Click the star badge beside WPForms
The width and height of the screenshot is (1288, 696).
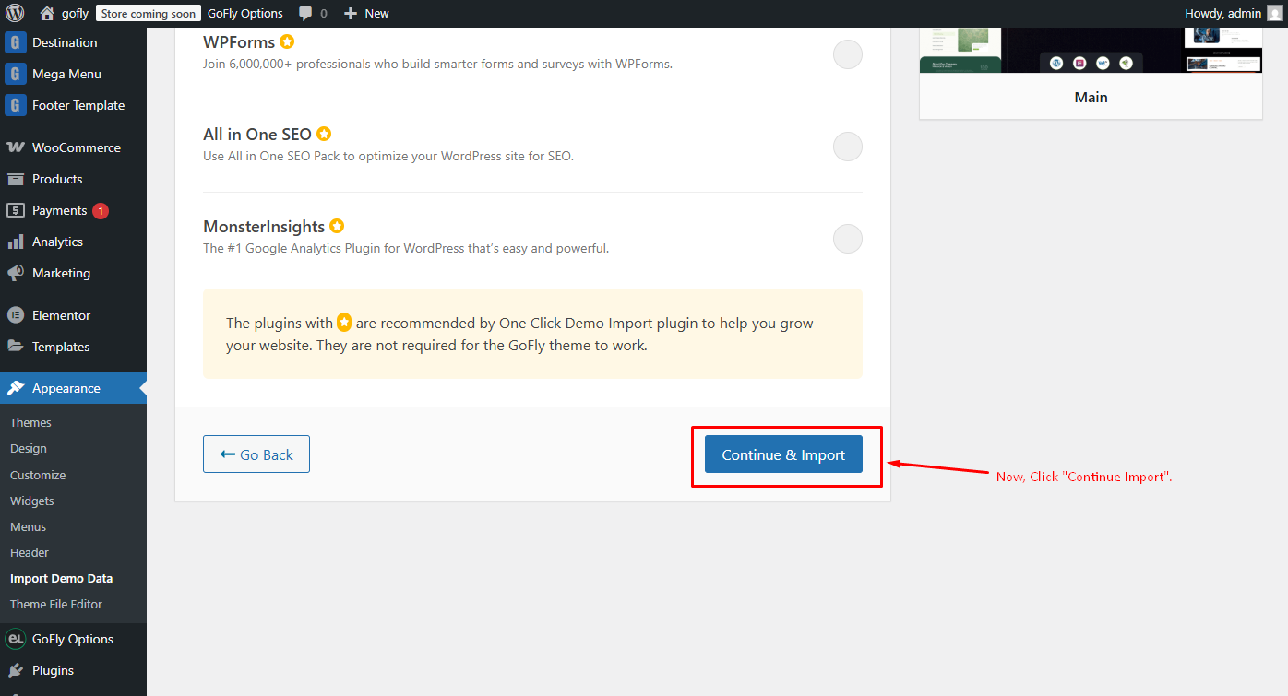point(287,41)
